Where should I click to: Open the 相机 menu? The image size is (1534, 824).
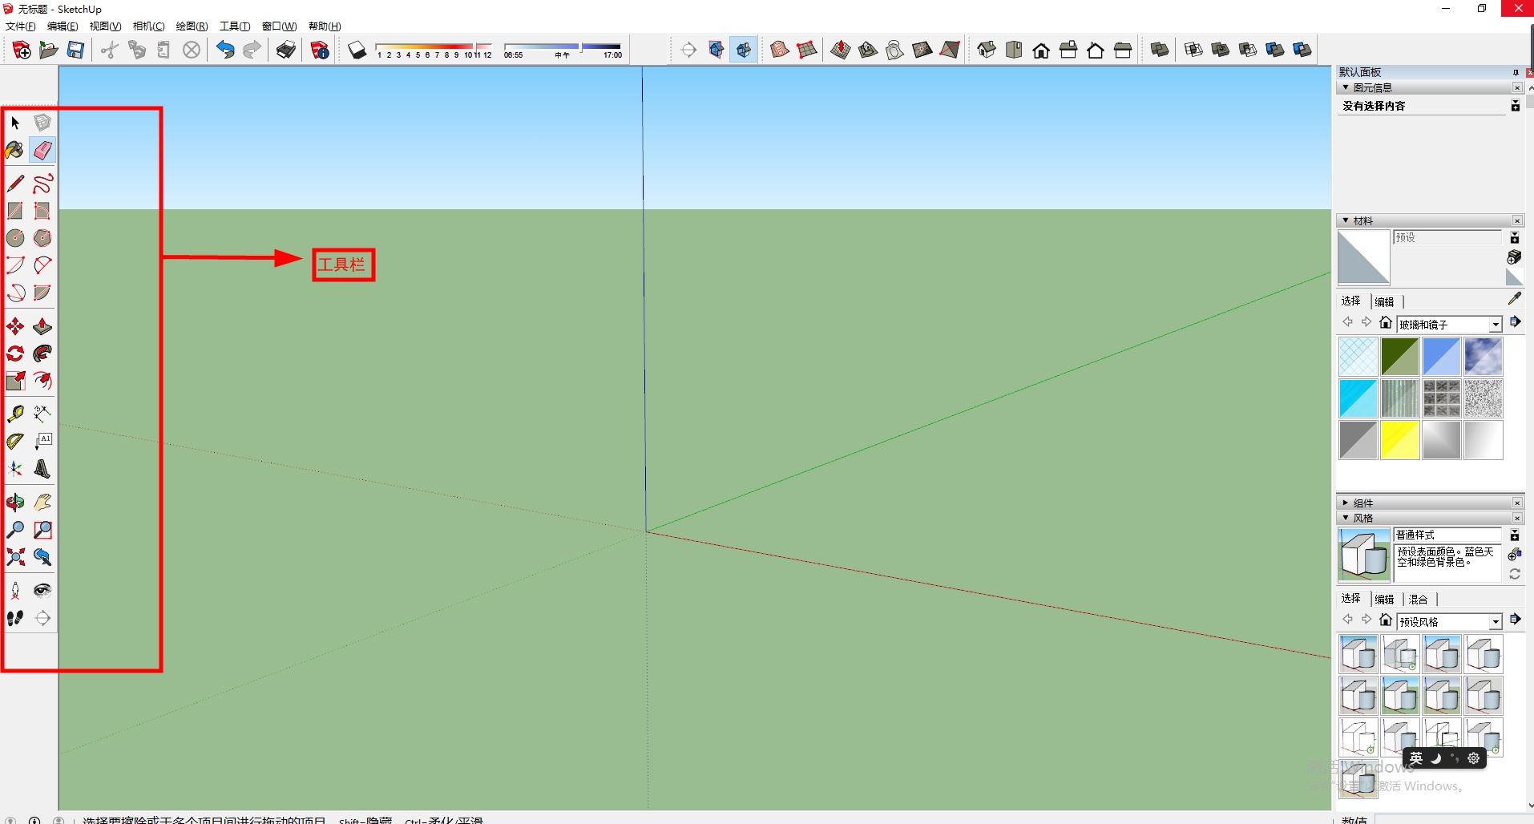pyautogui.click(x=149, y=26)
